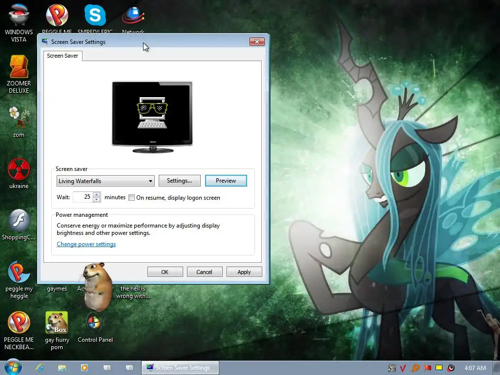Click the orange magnifier tray icon
Viewport: 500px width, 375px height.
pos(415,368)
